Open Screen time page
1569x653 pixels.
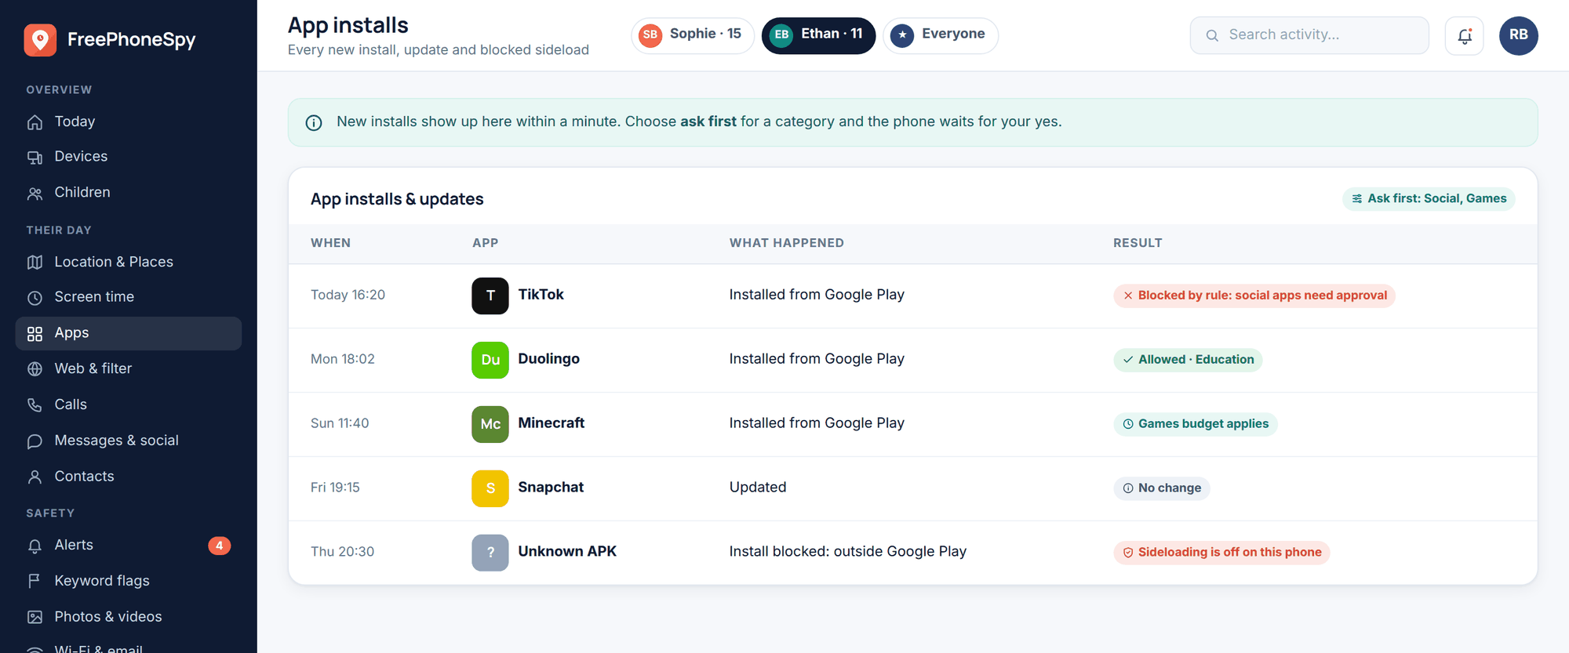click(129, 297)
